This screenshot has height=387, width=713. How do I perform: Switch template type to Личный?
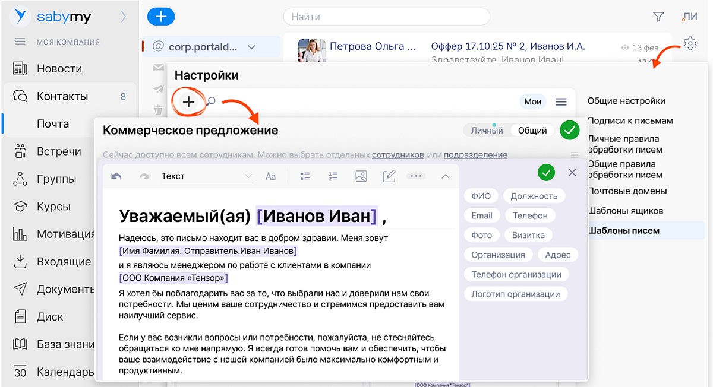click(x=487, y=131)
